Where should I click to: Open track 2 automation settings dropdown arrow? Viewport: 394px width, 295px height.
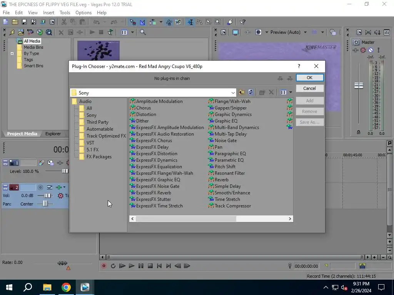pyautogui.click(x=64, y=187)
